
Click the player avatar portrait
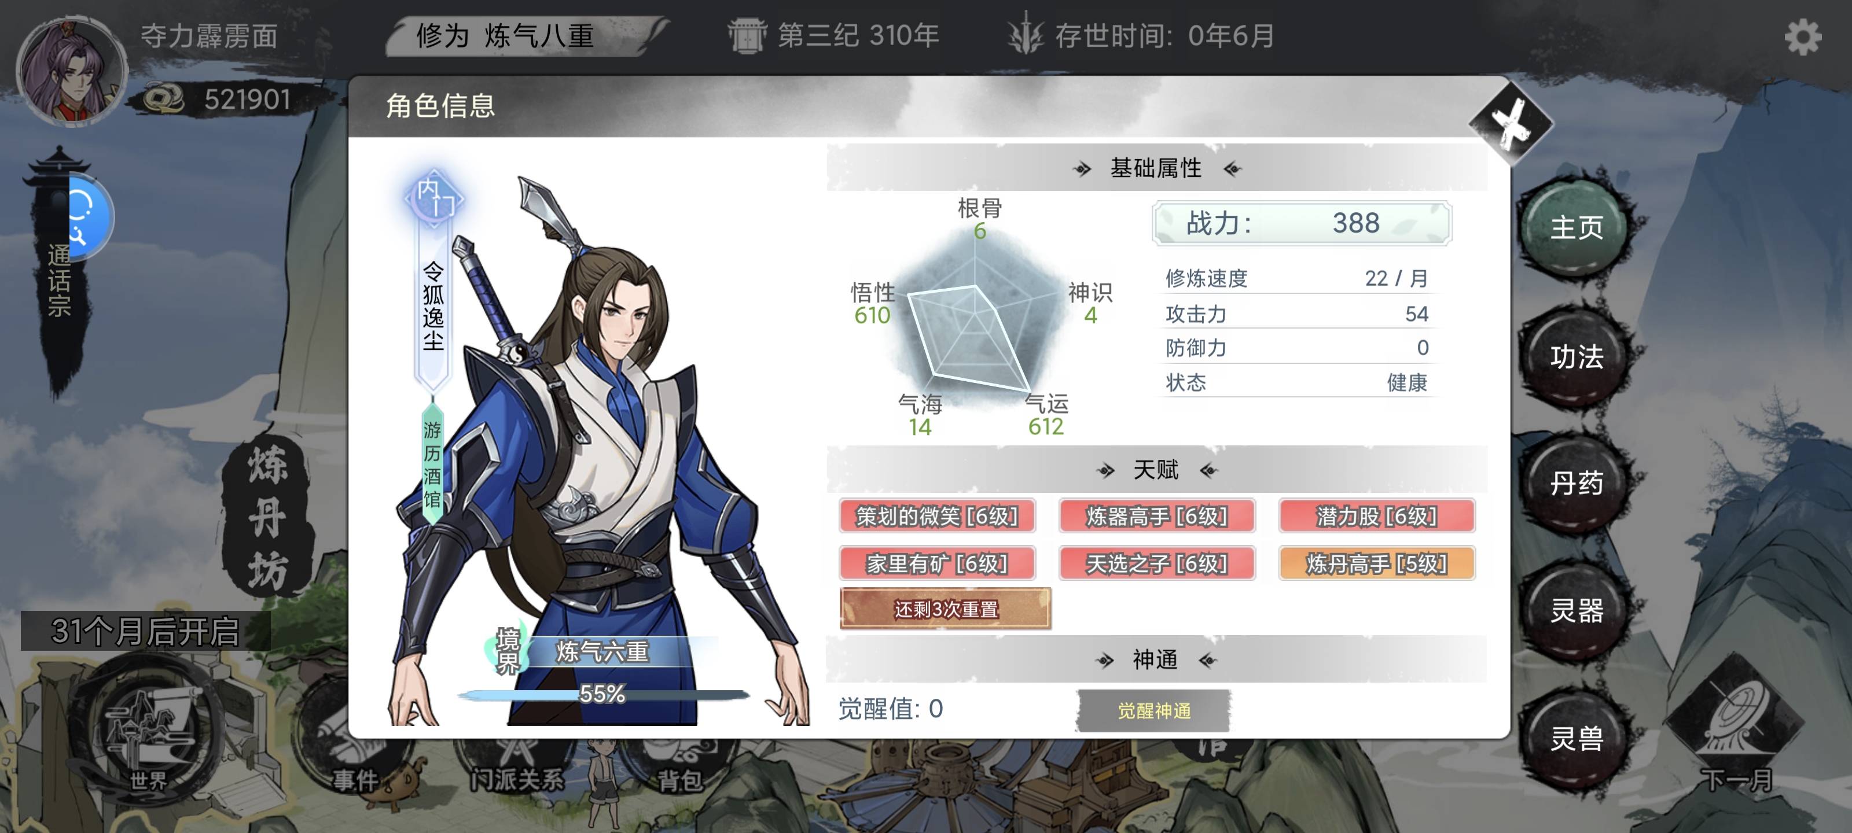pos(71,71)
